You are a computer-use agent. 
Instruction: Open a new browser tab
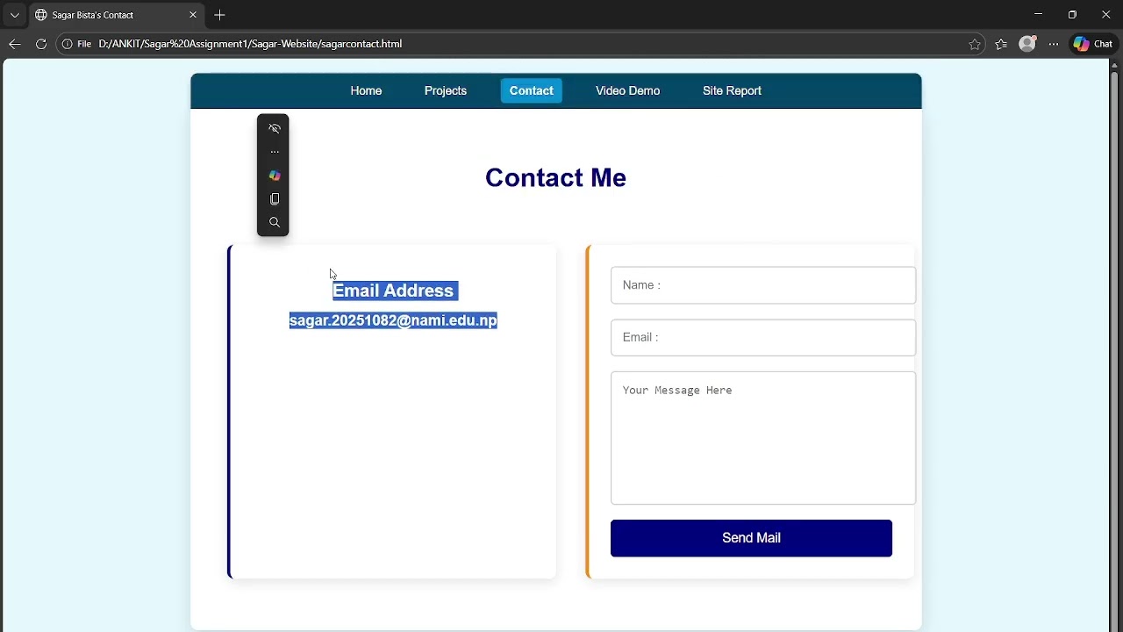219,15
